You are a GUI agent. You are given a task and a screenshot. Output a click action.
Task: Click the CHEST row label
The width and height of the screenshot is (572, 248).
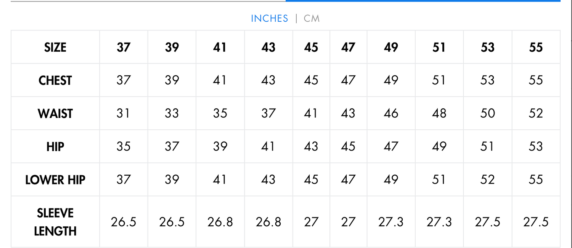55,81
